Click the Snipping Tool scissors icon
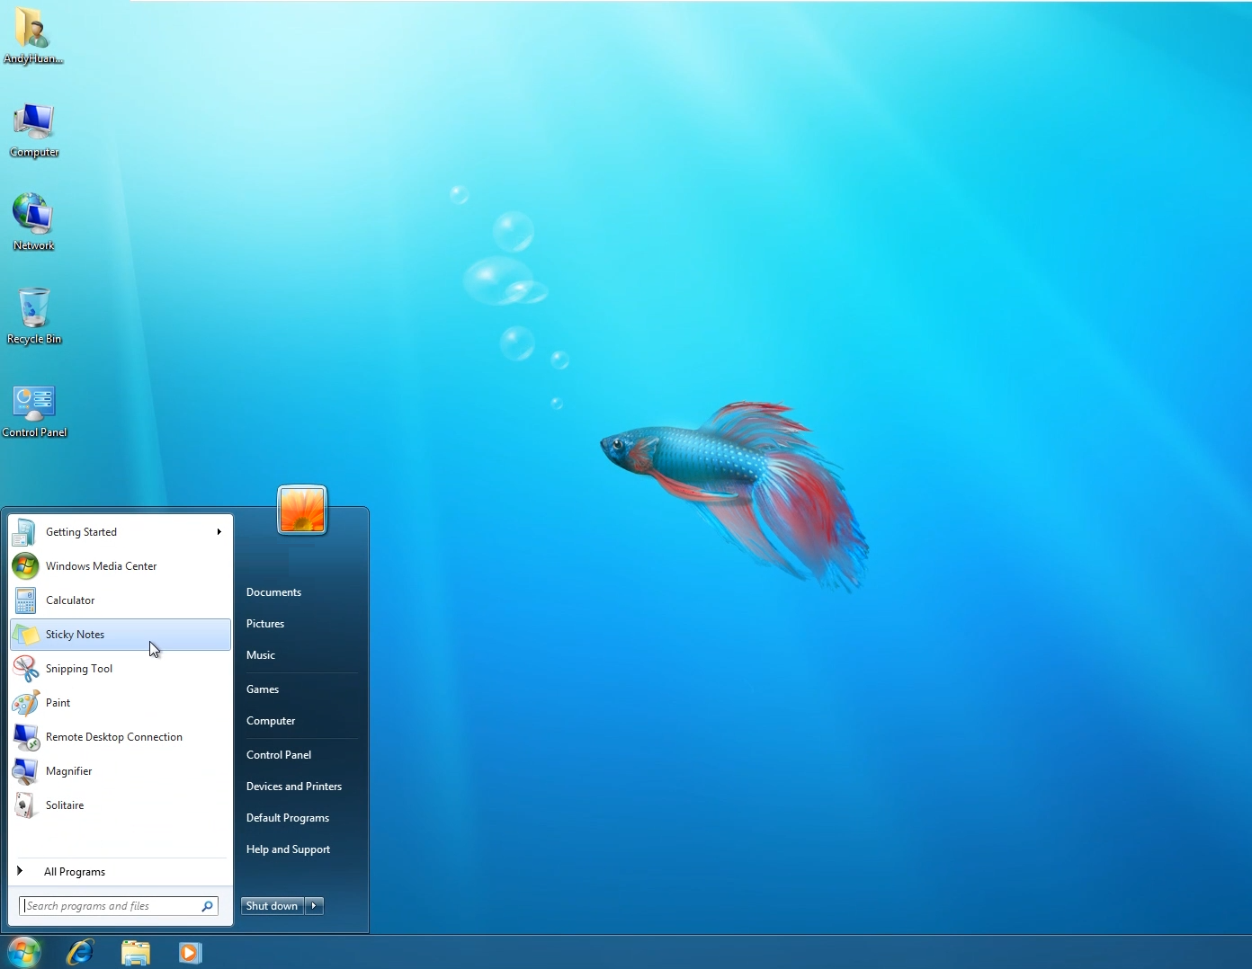This screenshot has width=1252, height=969. coord(25,669)
